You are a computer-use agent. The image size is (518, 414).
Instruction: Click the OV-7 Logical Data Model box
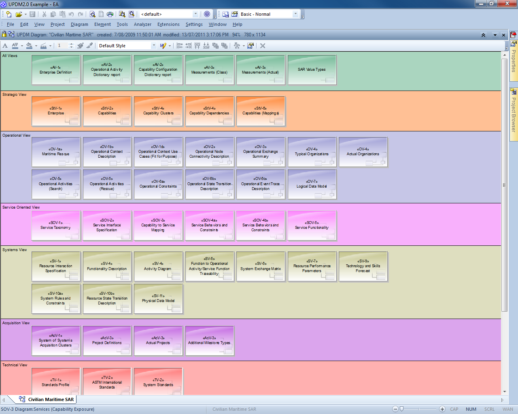pyautogui.click(x=312, y=184)
